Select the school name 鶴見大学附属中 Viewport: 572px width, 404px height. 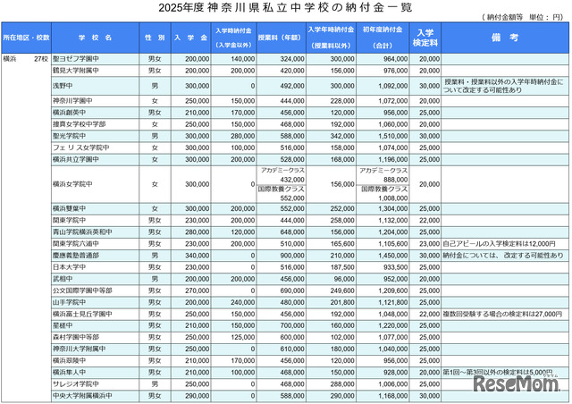coord(76,71)
